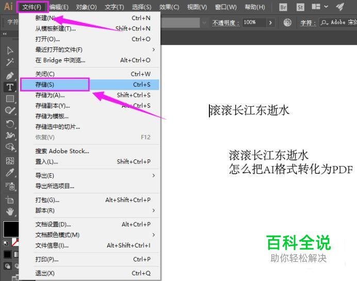The width and height of the screenshot is (357, 281).
Task: Click the globe recolor icon
Action: (287, 22)
